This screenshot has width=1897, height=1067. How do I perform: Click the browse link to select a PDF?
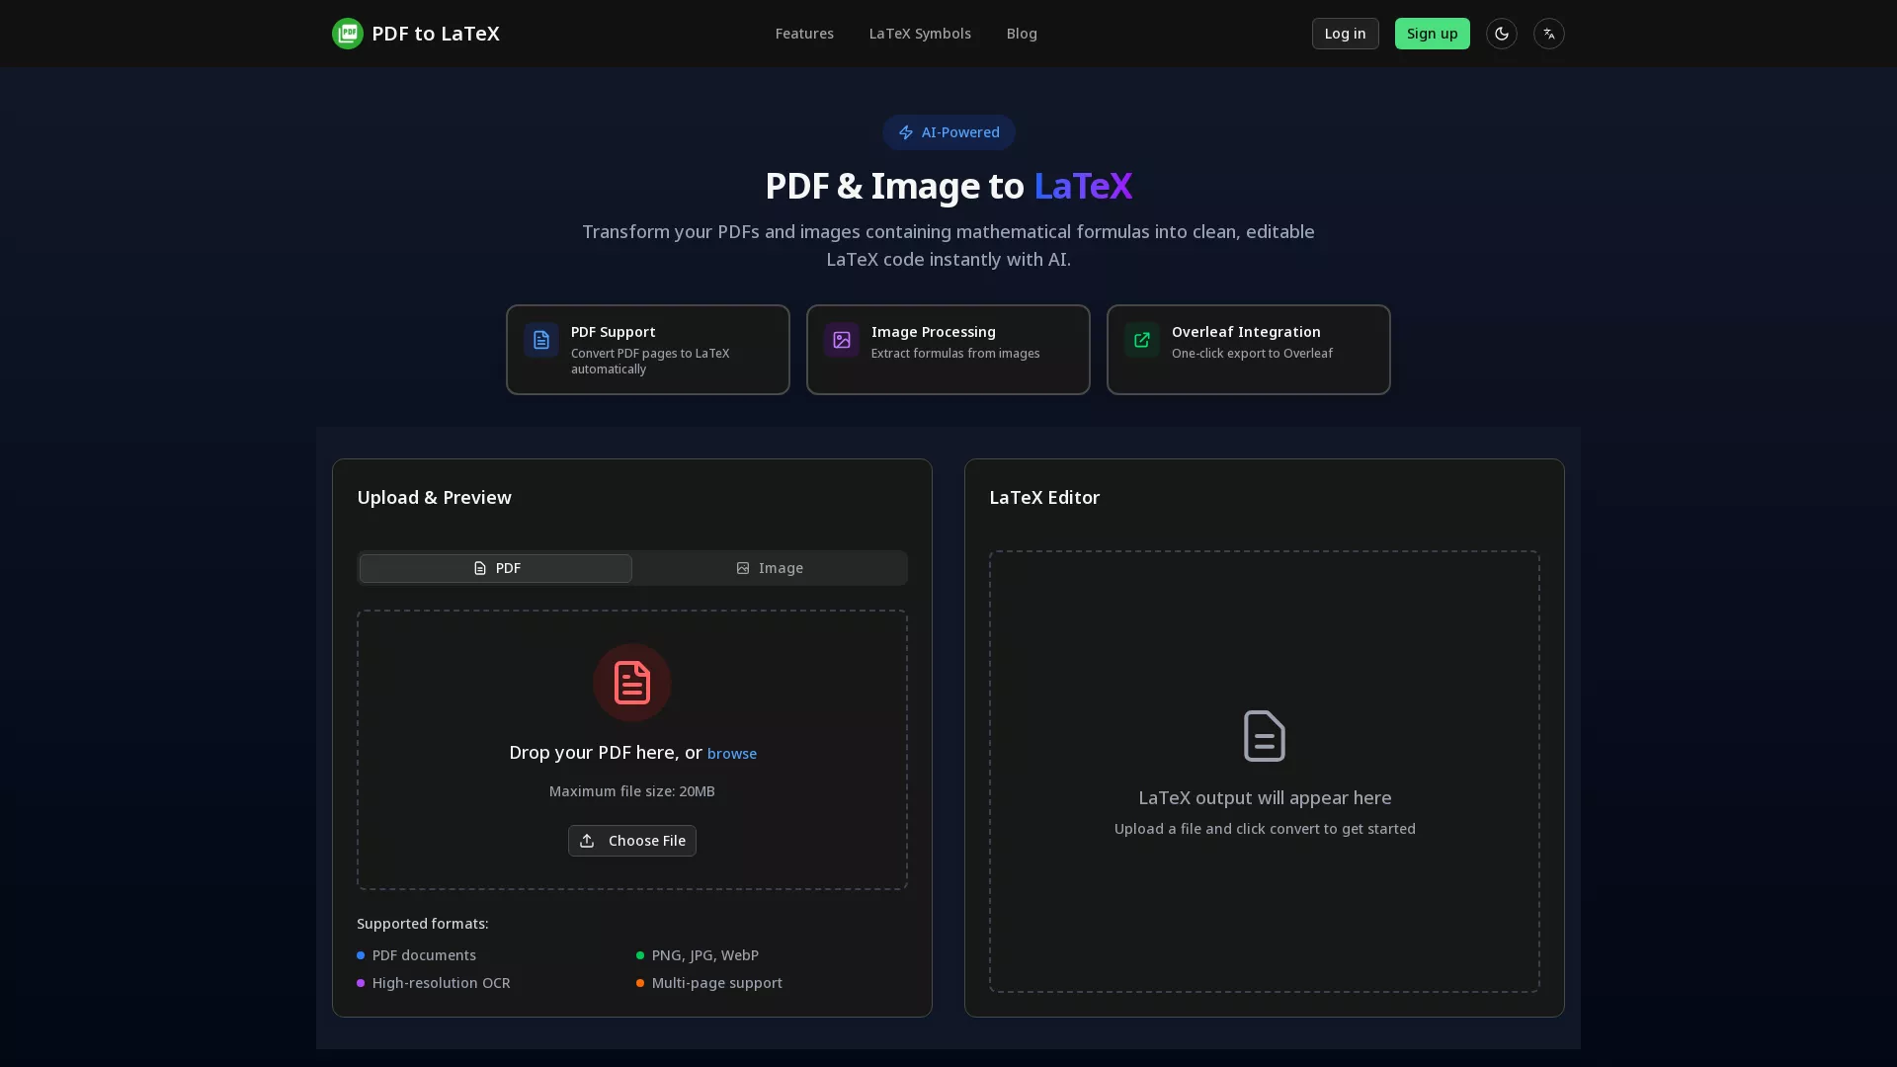click(731, 753)
